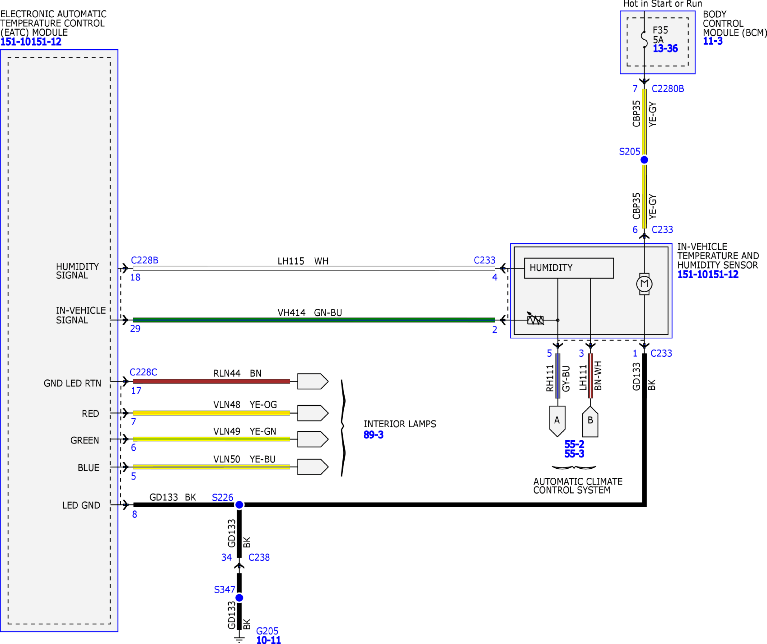Open the EATC module link 151-10151-12
Viewport: 767px width, 644px height.
click(31, 42)
